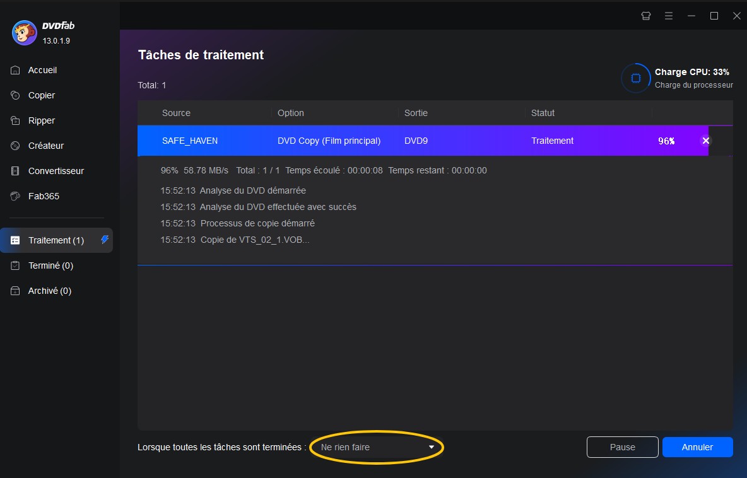Click 'Copie de VTS_02_1.VOB...' log line
The width and height of the screenshot is (747, 478).
235,240
